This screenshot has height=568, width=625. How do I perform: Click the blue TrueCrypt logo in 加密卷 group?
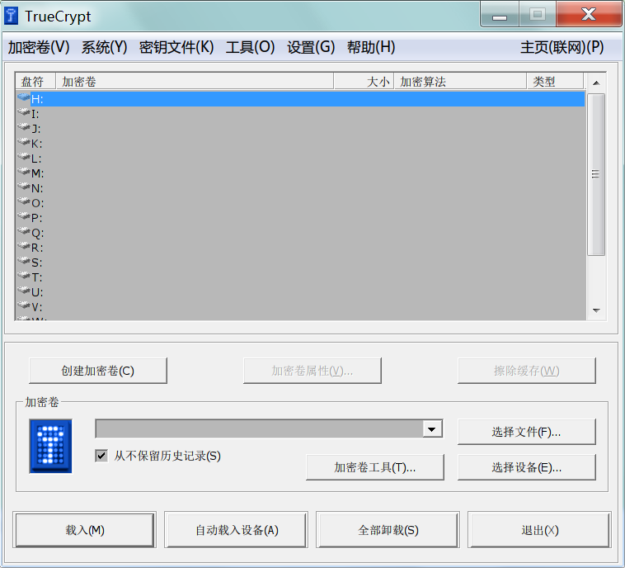pos(50,447)
